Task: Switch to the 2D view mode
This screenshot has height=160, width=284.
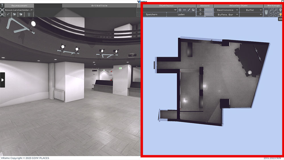Action: coord(2,14)
